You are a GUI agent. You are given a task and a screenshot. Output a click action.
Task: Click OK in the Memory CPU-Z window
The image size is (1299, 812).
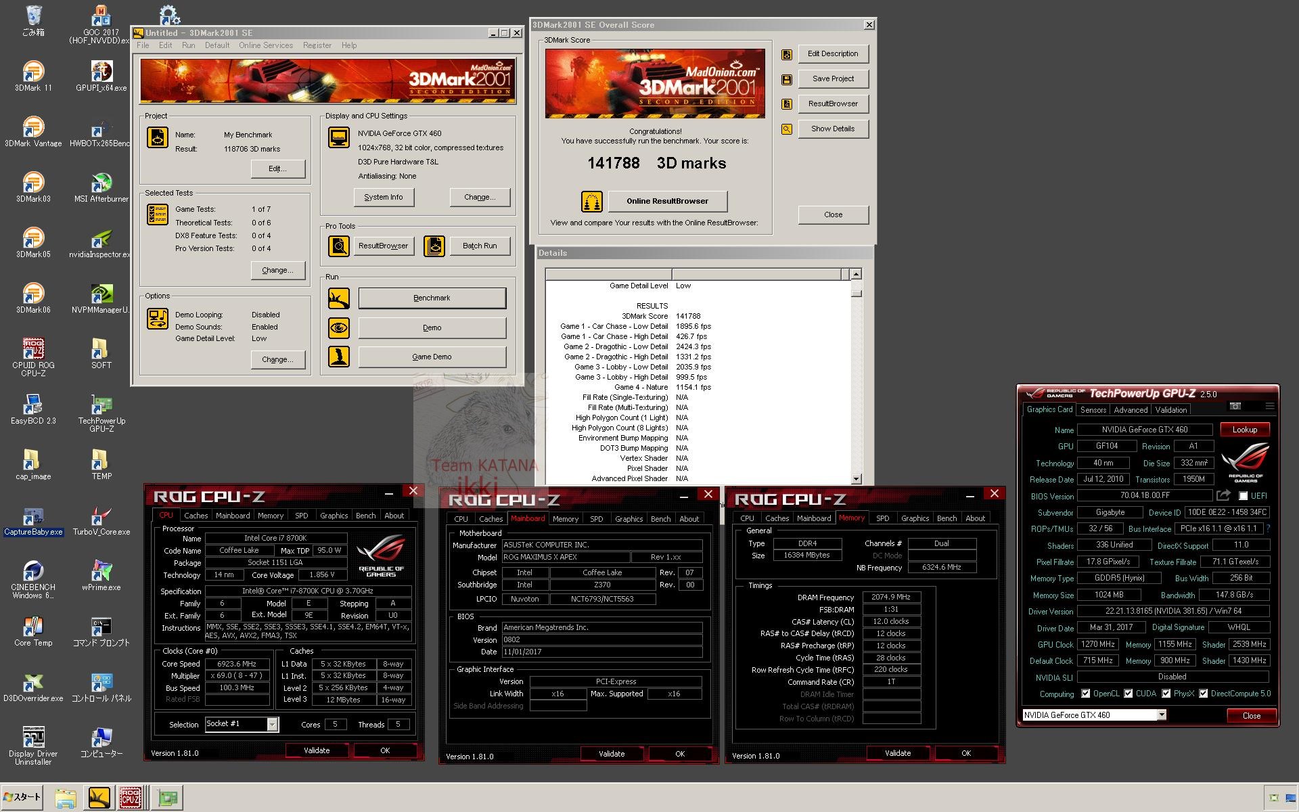pos(965,753)
